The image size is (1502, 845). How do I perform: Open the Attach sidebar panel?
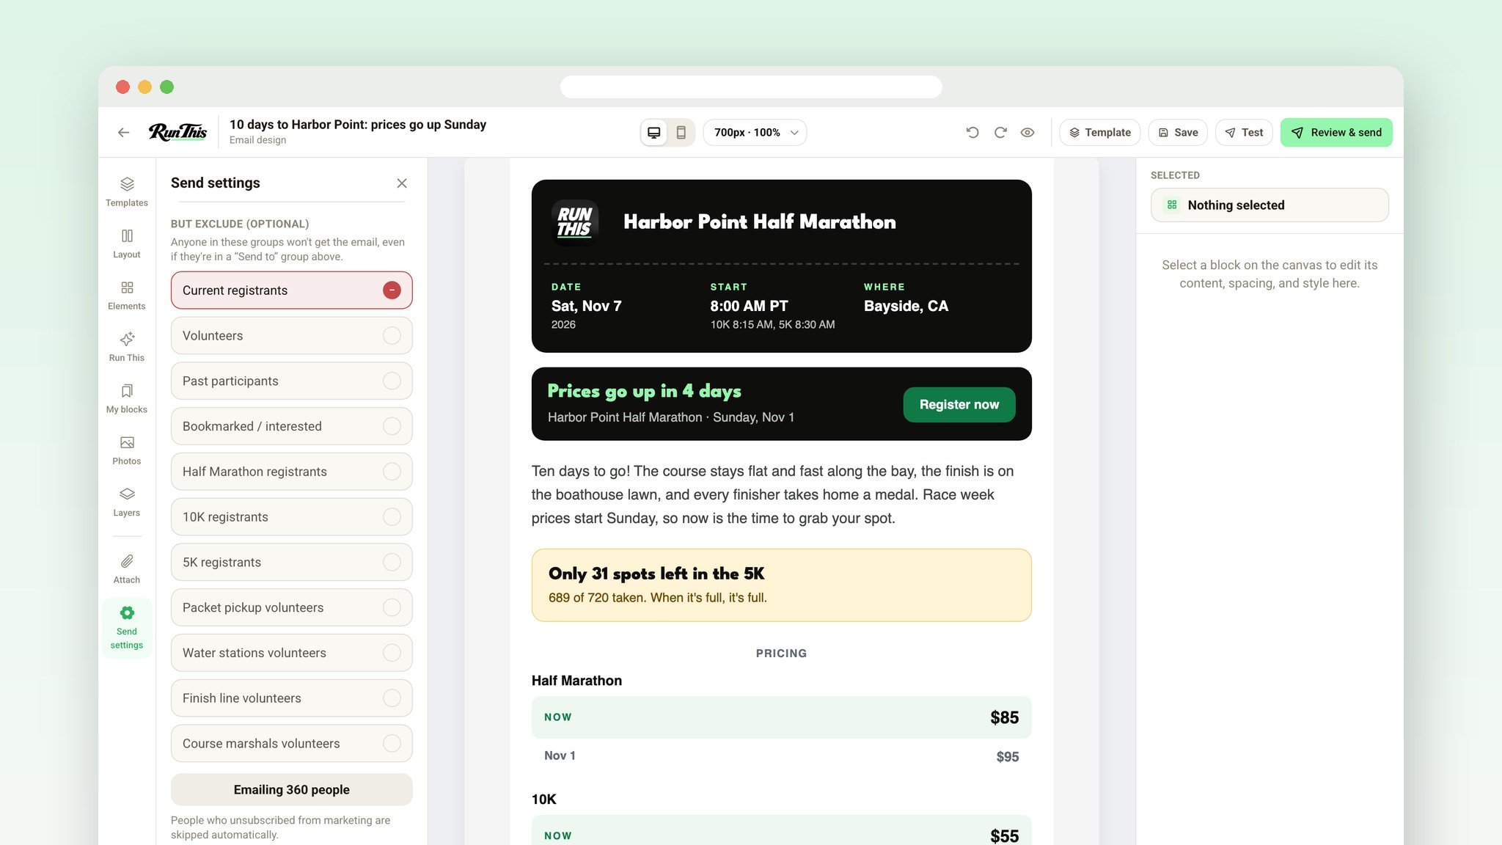(x=127, y=568)
